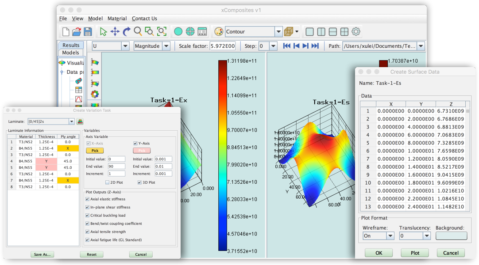The height and width of the screenshot is (265, 479).
Task: Click the laminate layers stack icon
Action: click(80, 121)
